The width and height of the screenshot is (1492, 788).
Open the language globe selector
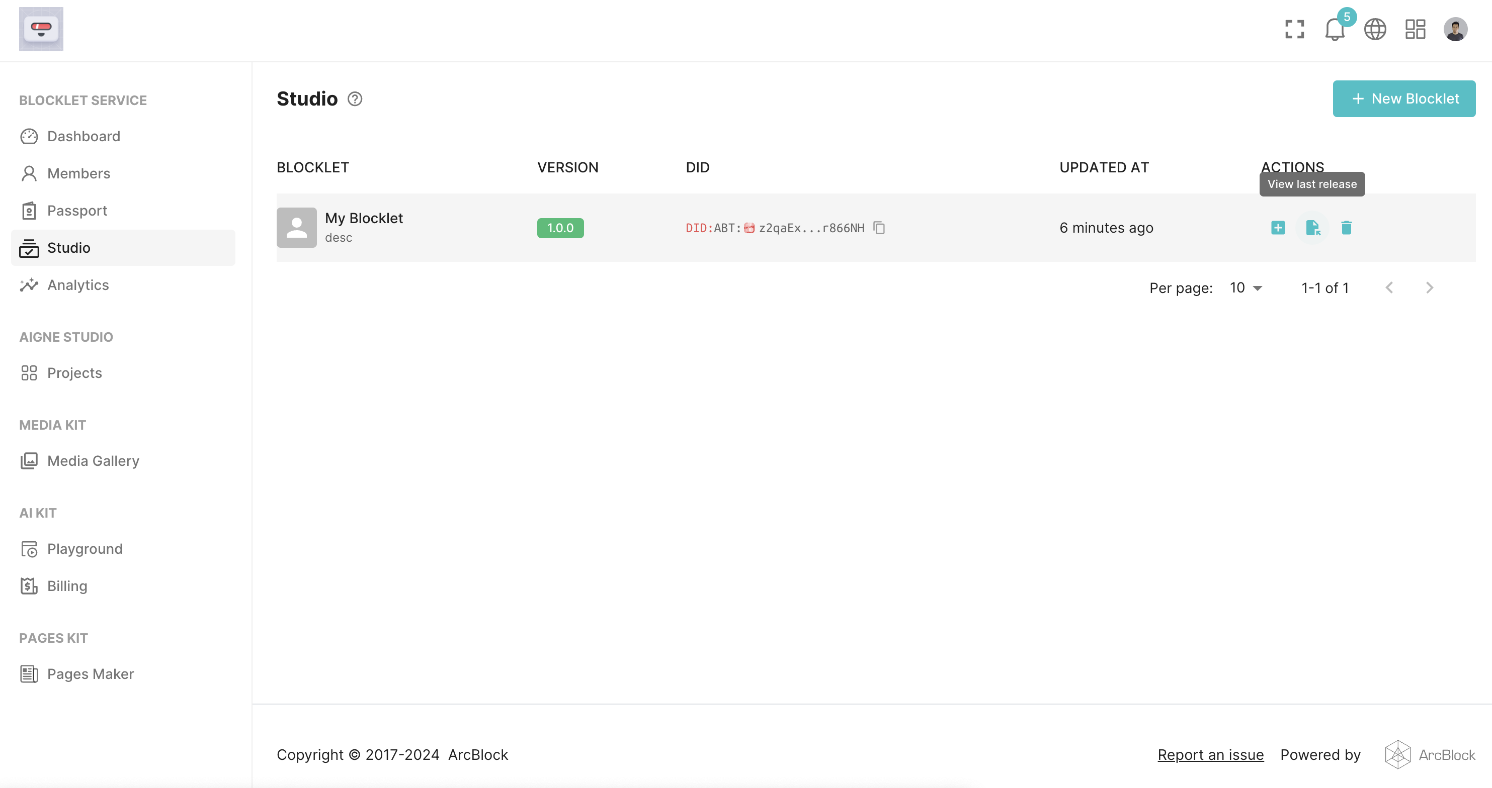click(1374, 29)
